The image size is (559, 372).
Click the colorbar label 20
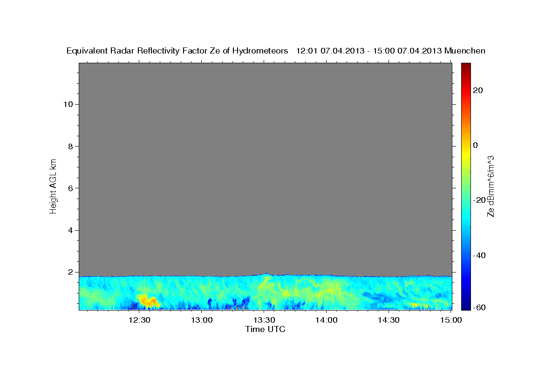pyautogui.click(x=477, y=90)
